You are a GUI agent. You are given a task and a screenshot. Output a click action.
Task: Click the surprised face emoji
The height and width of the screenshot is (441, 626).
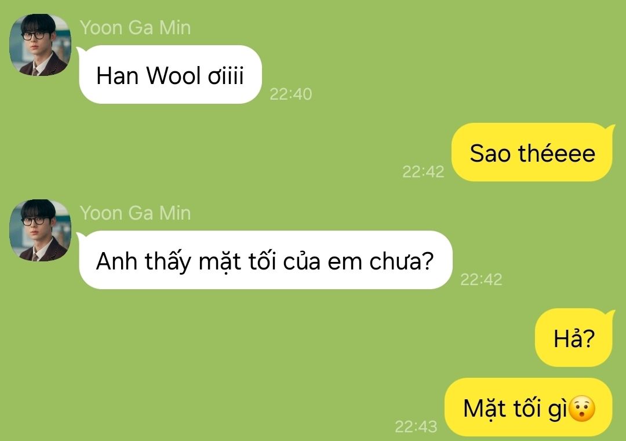(582, 409)
